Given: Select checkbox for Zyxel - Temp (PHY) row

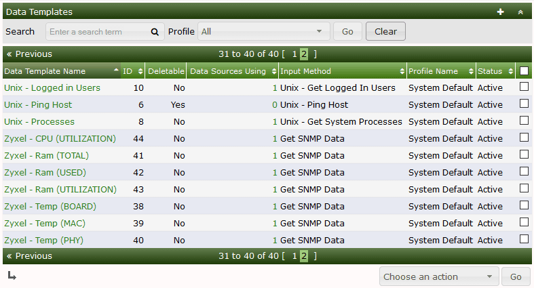Looking at the screenshot, I should click(524, 239).
